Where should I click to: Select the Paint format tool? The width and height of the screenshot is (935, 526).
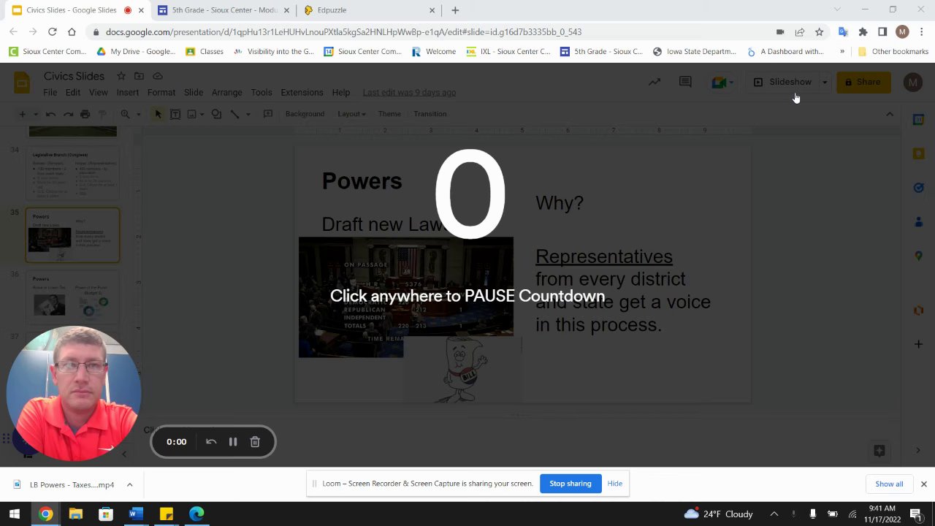pos(103,114)
